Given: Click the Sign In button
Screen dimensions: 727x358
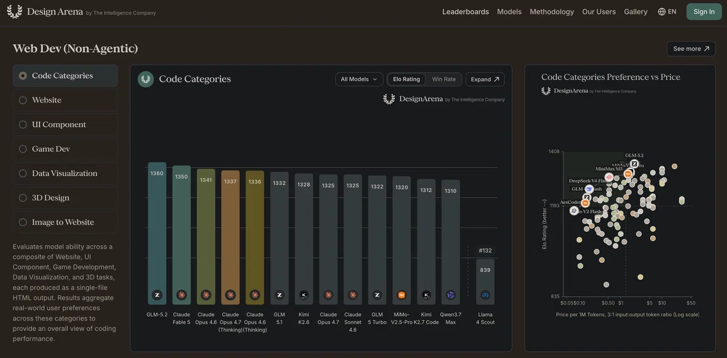Looking at the screenshot, I should (x=704, y=12).
